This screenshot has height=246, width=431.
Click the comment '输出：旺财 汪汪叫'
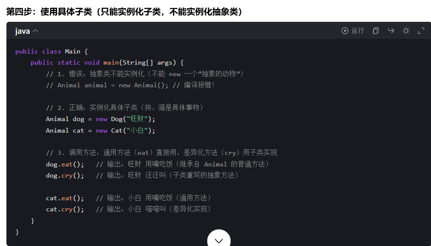167,175
